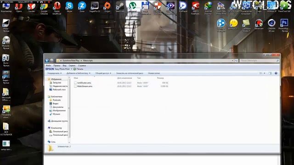Open the Файл menu
Screen dimensions: 294x165
(x=48, y=66)
